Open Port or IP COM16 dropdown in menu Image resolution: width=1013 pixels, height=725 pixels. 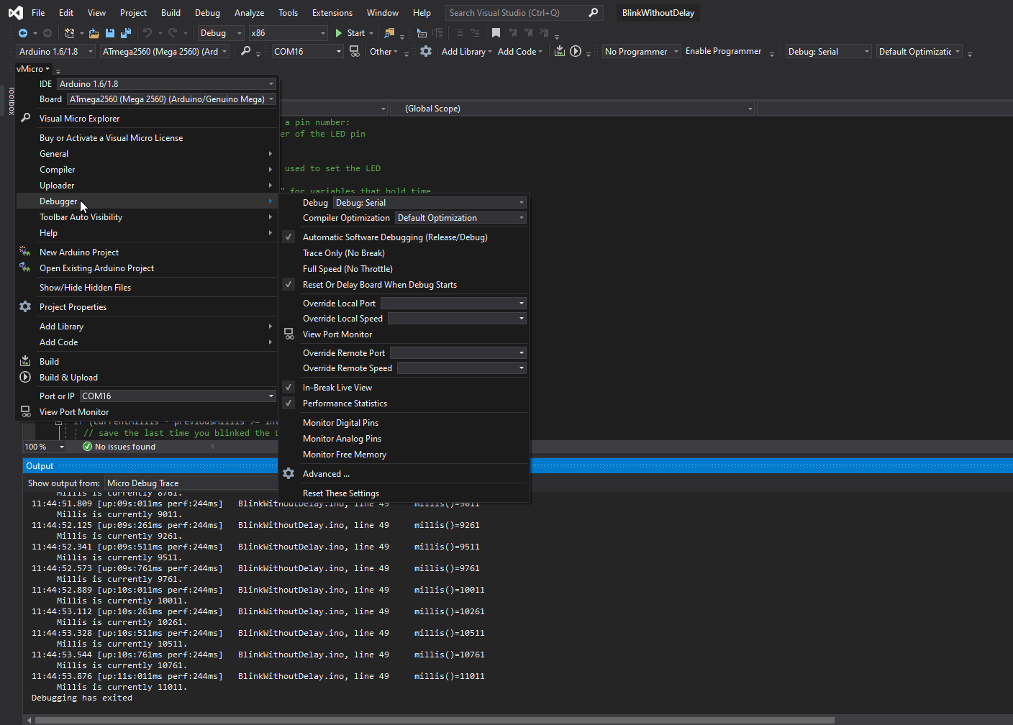(x=178, y=396)
